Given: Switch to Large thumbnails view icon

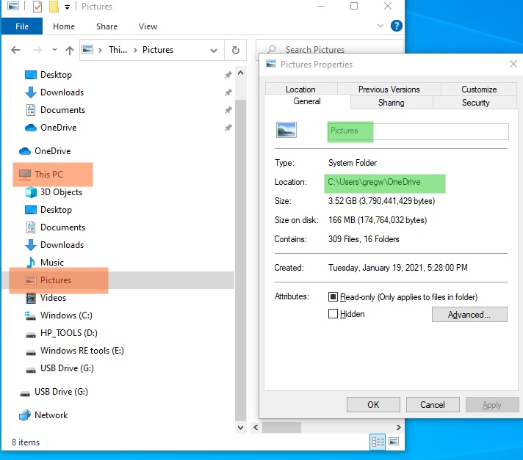Looking at the screenshot, I should tap(394, 442).
